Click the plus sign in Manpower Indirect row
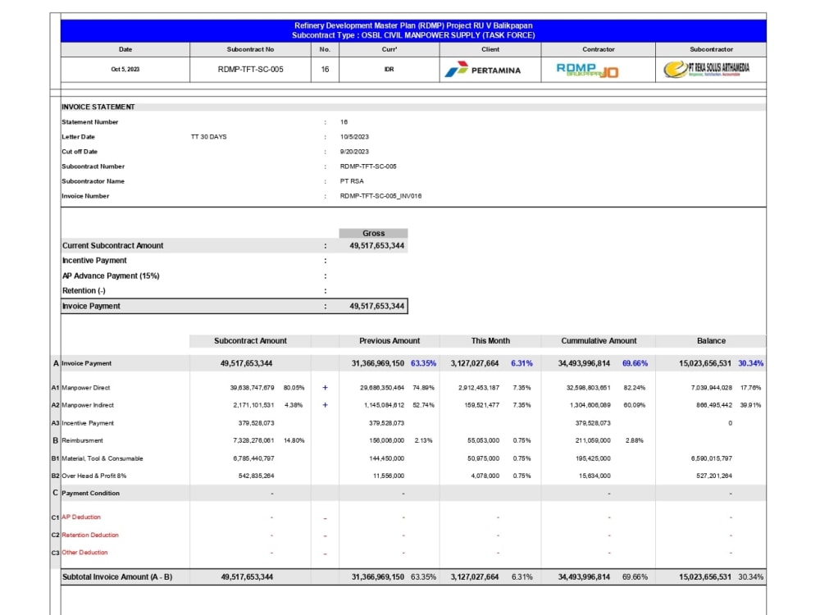Image resolution: width=820 pixels, height=615 pixels. pos(326,405)
